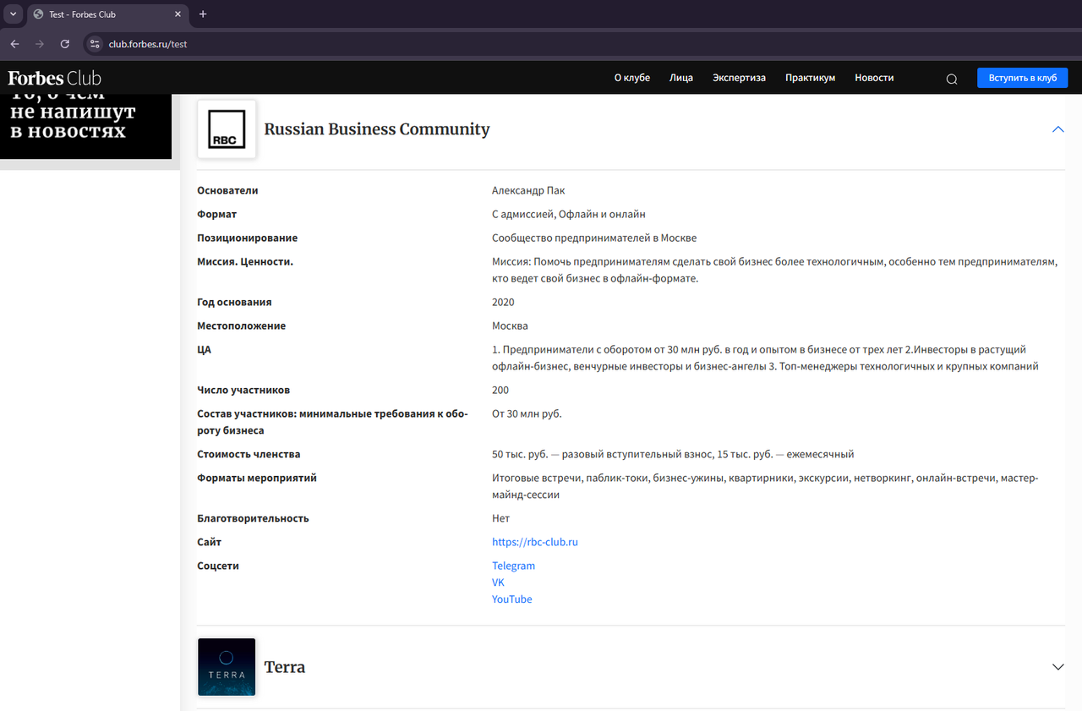
Task: Click the browser forward arrow
Action: coord(40,44)
